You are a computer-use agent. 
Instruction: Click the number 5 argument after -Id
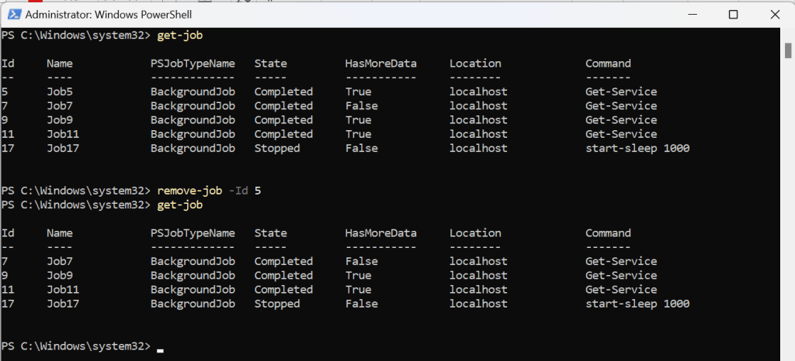tap(257, 191)
